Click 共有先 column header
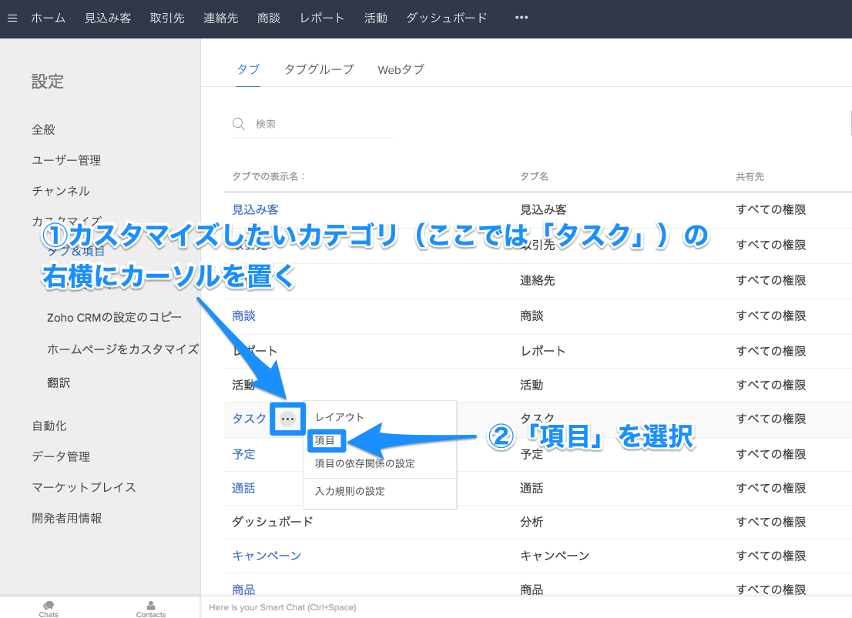This screenshot has width=852, height=618. [750, 176]
